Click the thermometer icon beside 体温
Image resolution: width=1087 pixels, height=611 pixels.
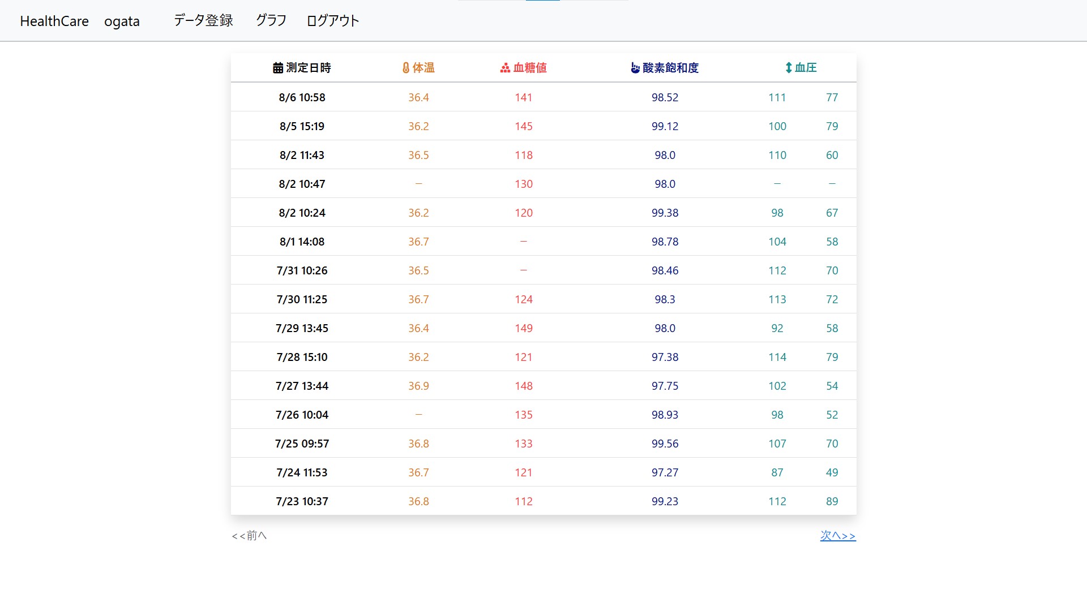(x=405, y=68)
